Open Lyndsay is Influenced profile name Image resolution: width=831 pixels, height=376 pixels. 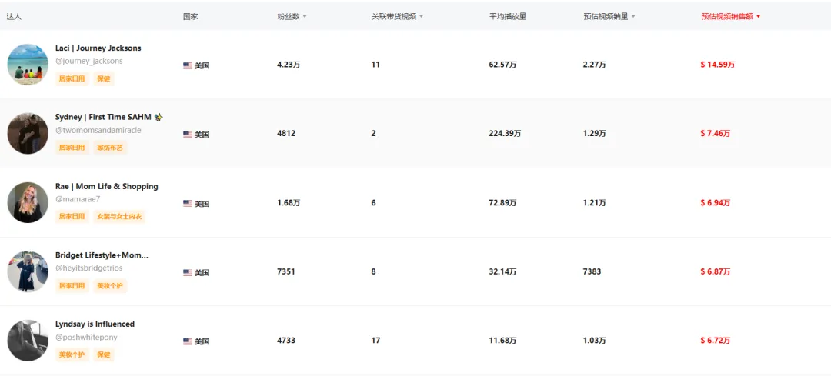95,324
